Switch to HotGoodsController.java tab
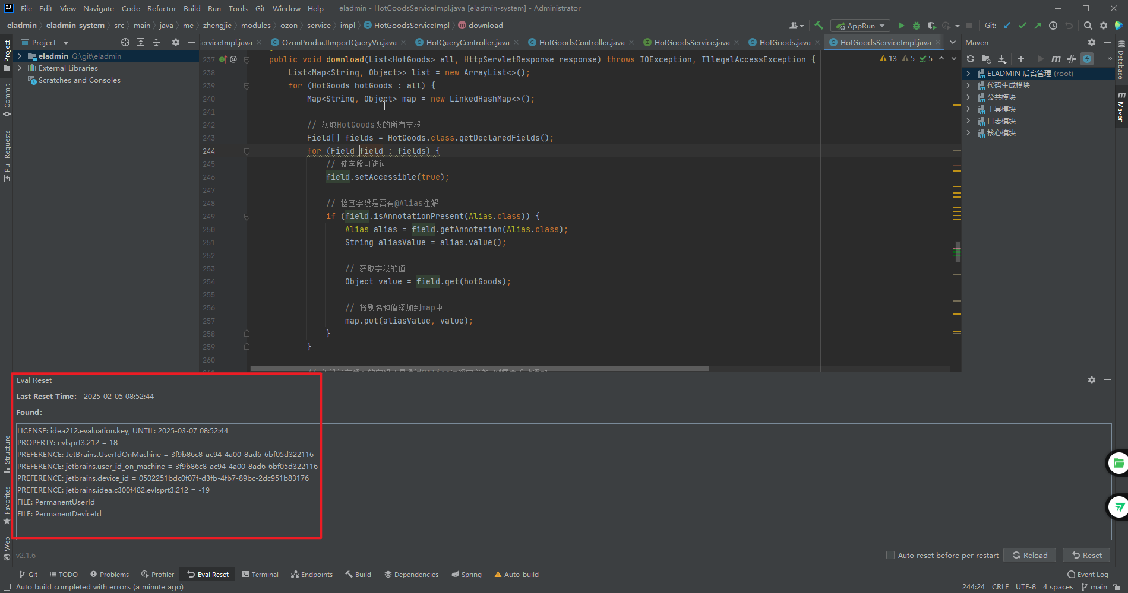This screenshot has height=593, width=1128. click(581, 42)
